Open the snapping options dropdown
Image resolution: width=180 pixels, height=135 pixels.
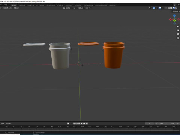[83, 8]
